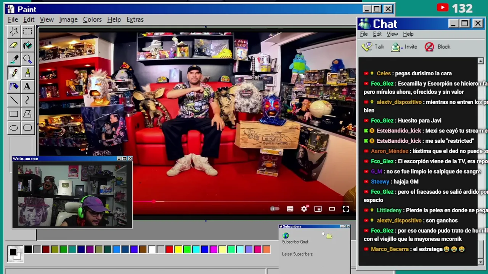Screen dimensions: 488x274
Task: Seek using the video progress bar
Action: [x=243, y=202]
